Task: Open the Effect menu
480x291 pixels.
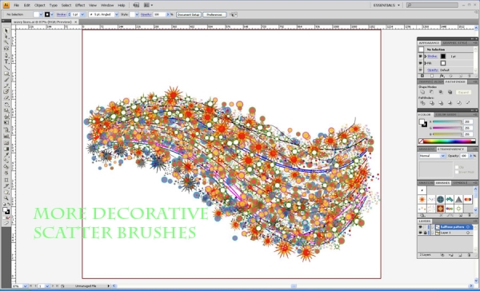Action: [x=80, y=6]
